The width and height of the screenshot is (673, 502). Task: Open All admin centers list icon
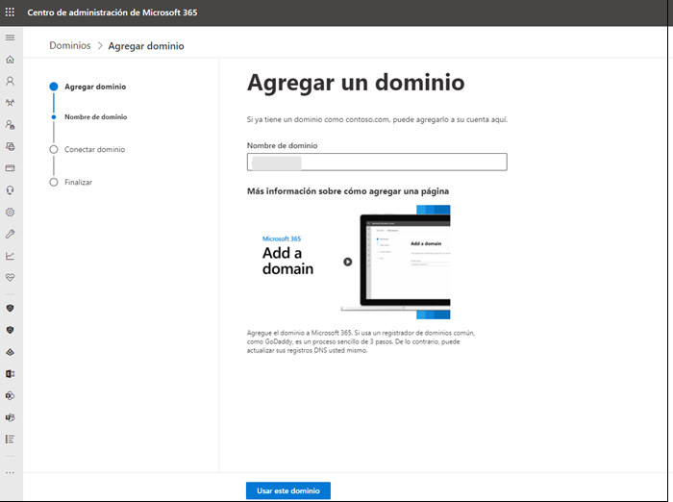[10, 439]
